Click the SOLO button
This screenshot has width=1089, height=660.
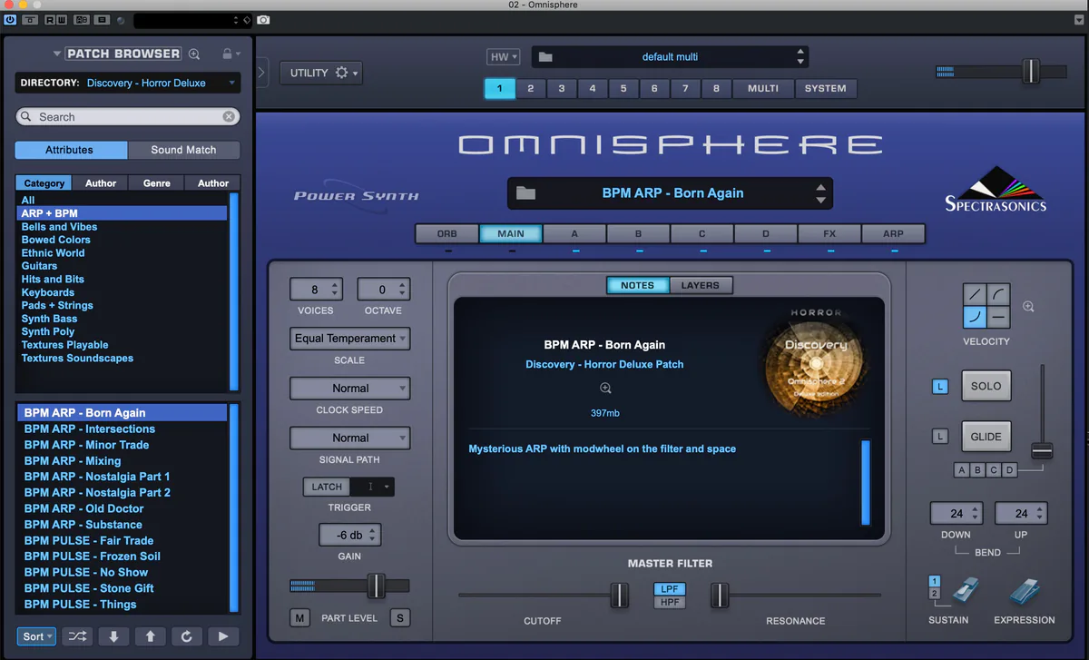986,387
